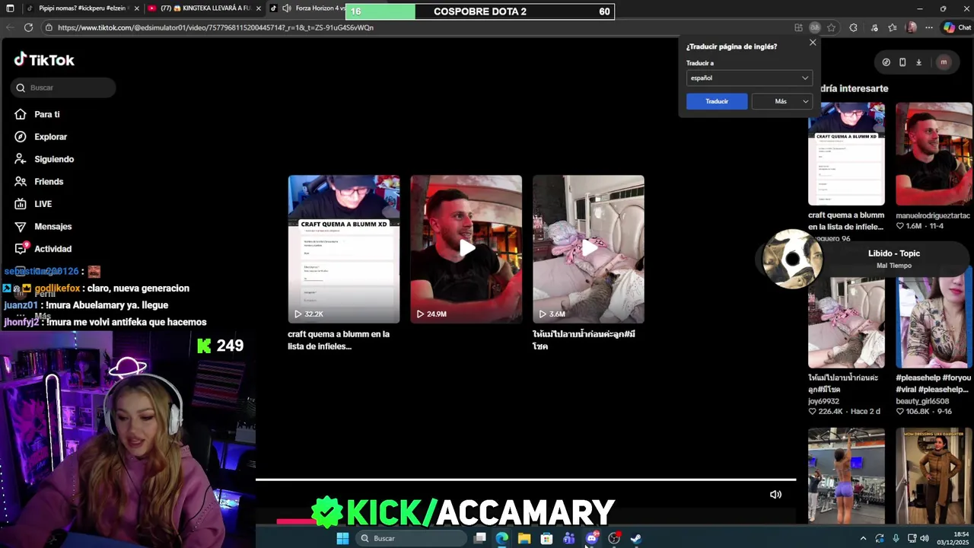Click the system tray microphone icon
This screenshot has width=974, height=548.
pyautogui.click(x=896, y=538)
